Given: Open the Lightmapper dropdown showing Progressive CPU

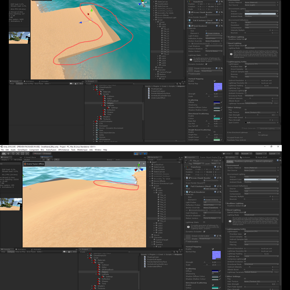Looking at the screenshot, I should [261, 231].
